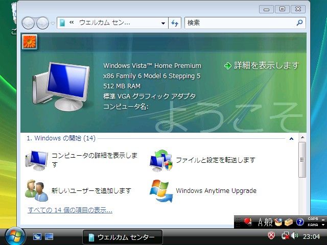Image resolution: width=327 pixels, height=245 pixels.
Task: Open the address bar history dropdown
Action: pos(163,23)
